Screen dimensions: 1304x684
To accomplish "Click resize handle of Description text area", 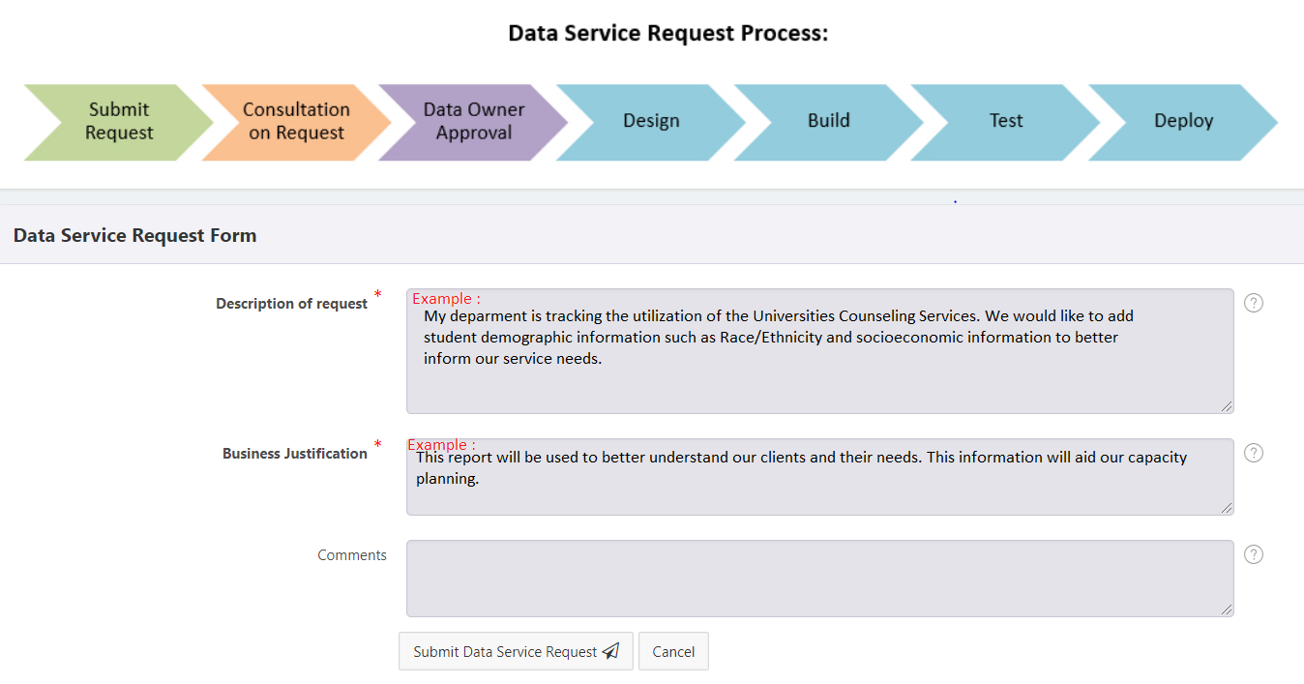I will [x=1227, y=407].
